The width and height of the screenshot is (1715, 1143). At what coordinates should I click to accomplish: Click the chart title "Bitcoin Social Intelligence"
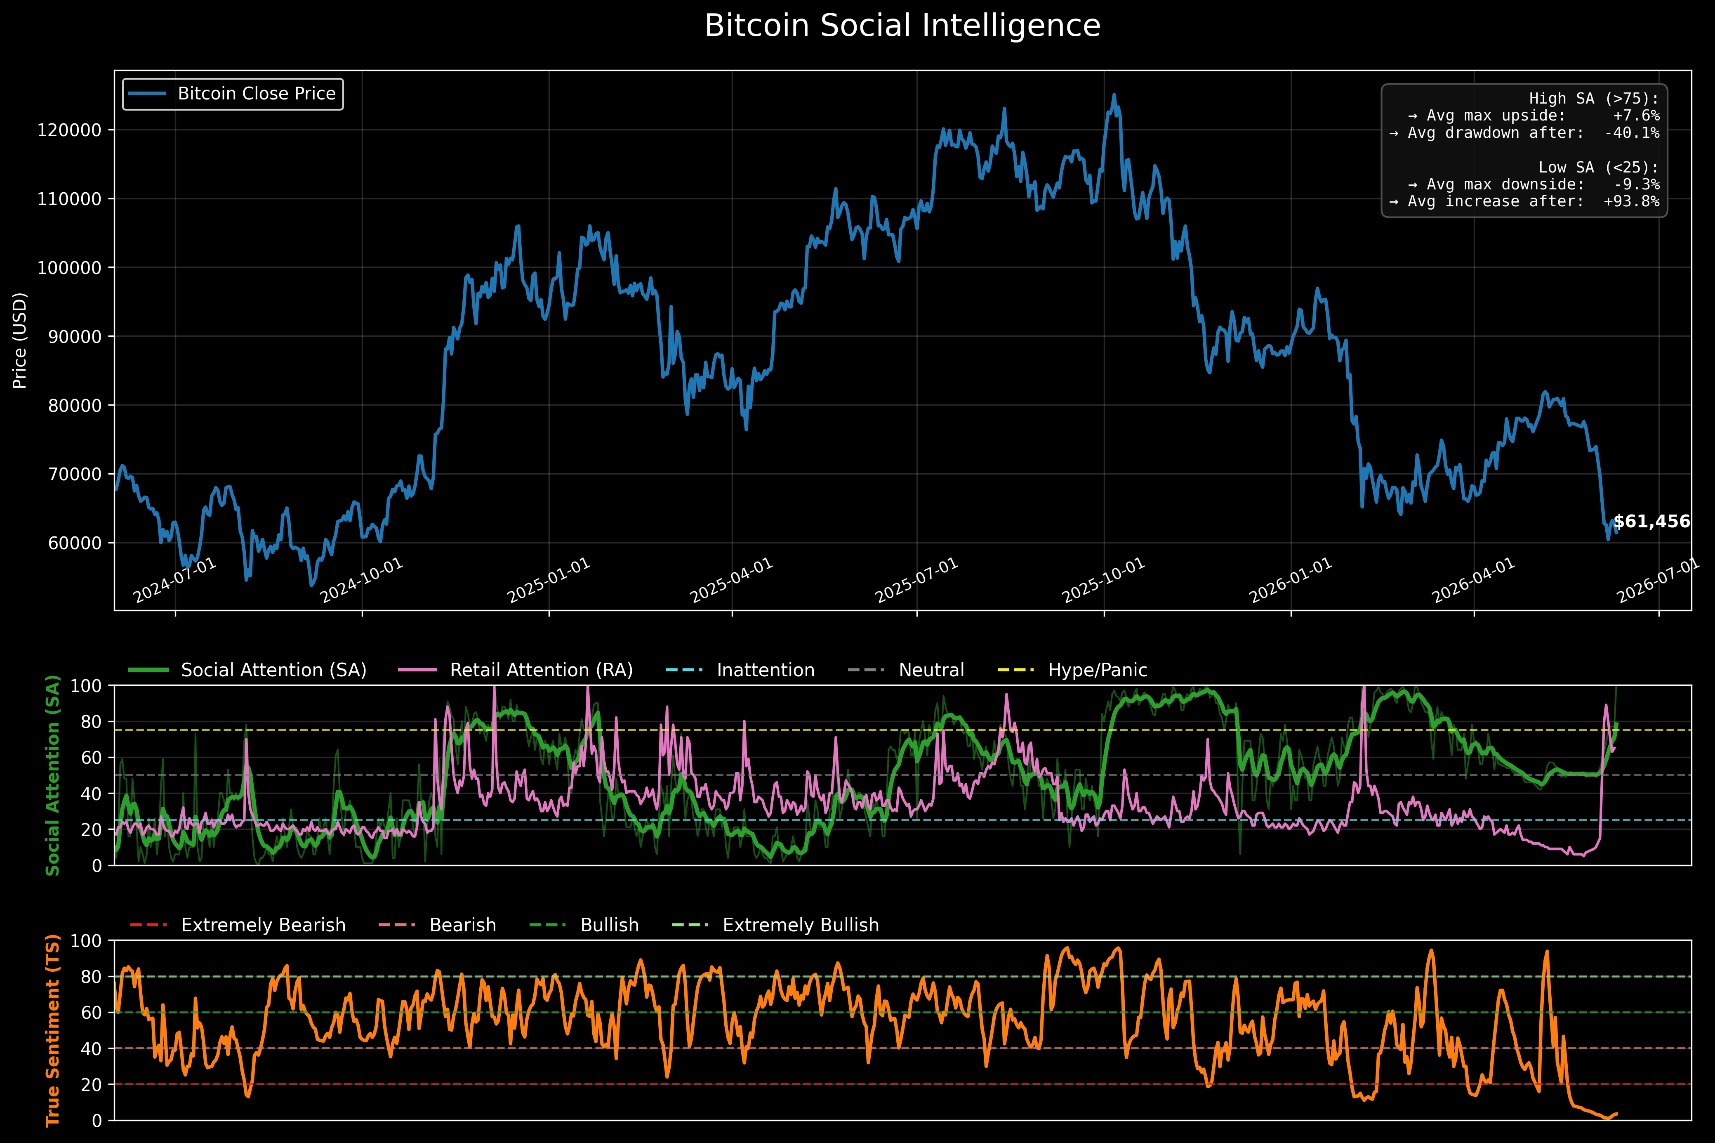tap(903, 26)
